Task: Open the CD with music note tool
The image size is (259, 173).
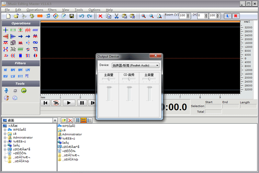Action: 6,98
